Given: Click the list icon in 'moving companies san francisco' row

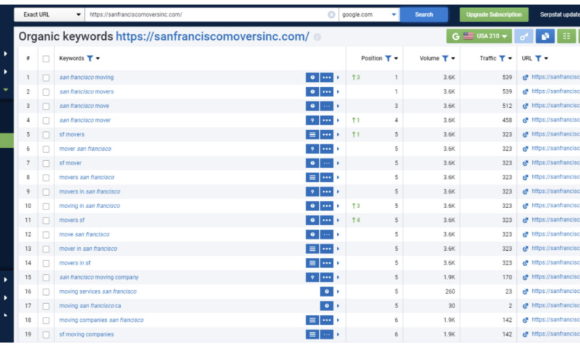Looking at the screenshot, I should point(312,320).
